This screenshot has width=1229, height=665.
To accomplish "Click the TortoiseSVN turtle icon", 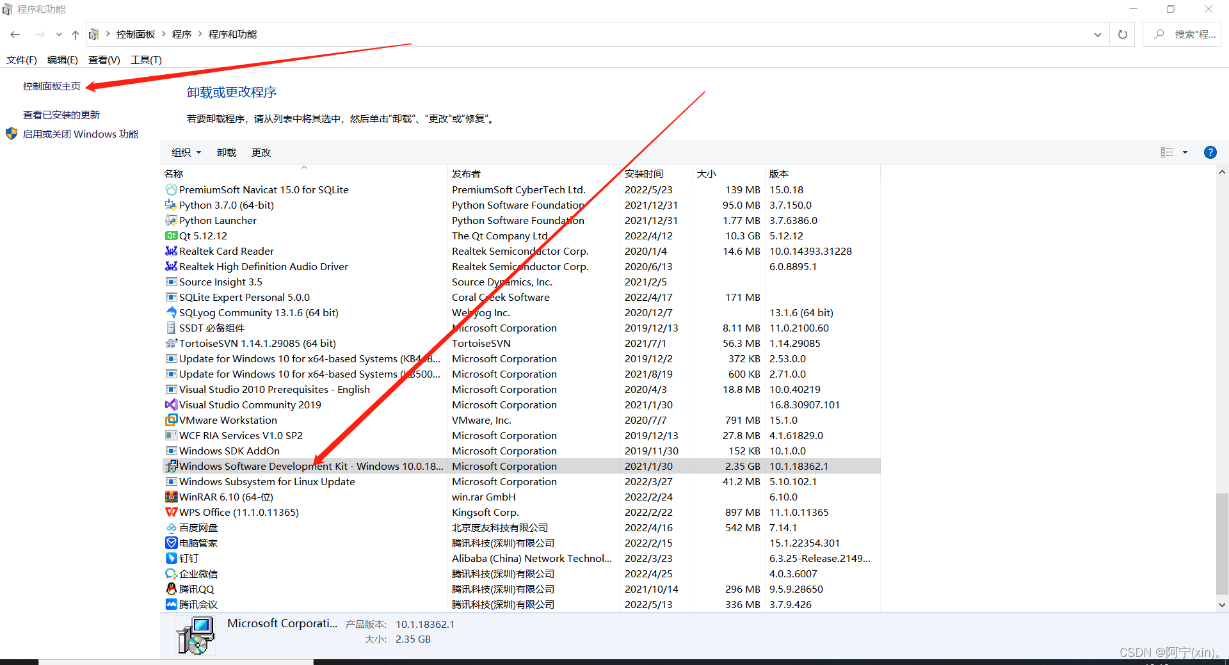I will (171, 344).
